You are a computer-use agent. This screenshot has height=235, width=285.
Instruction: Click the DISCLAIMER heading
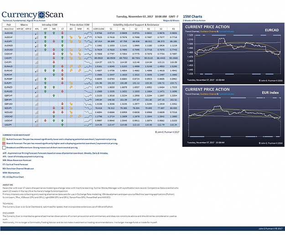pos(8,213)
